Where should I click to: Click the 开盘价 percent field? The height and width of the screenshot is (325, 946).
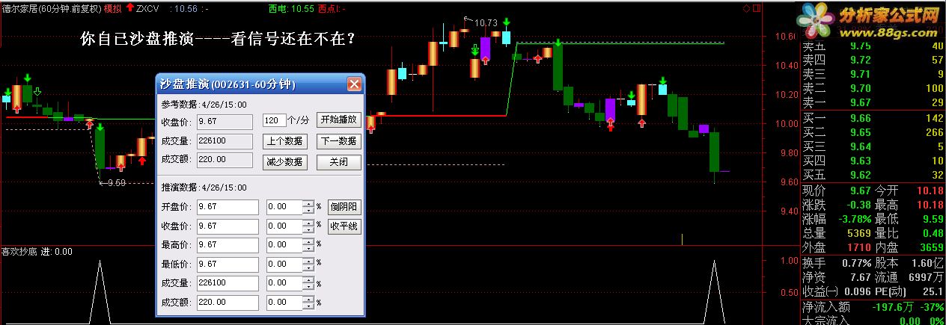(284, 206)
